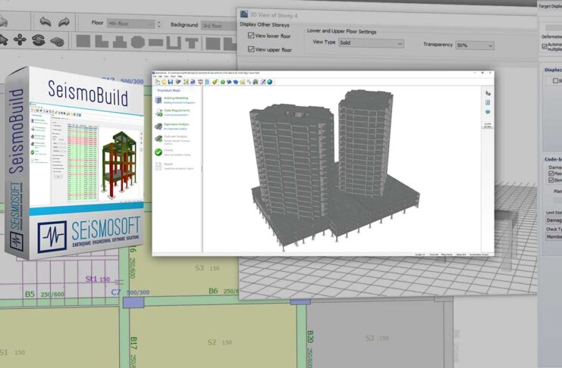This screenshot has width=562, height=368.
Task: Undo the last action in the modeller toolbar
Action: tap(46, 22)
